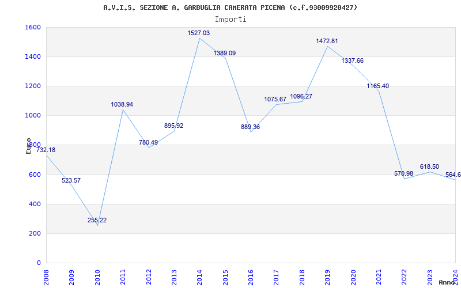Select the 400 y-axis tick label
461x288 pixels.
pos(35,204)
